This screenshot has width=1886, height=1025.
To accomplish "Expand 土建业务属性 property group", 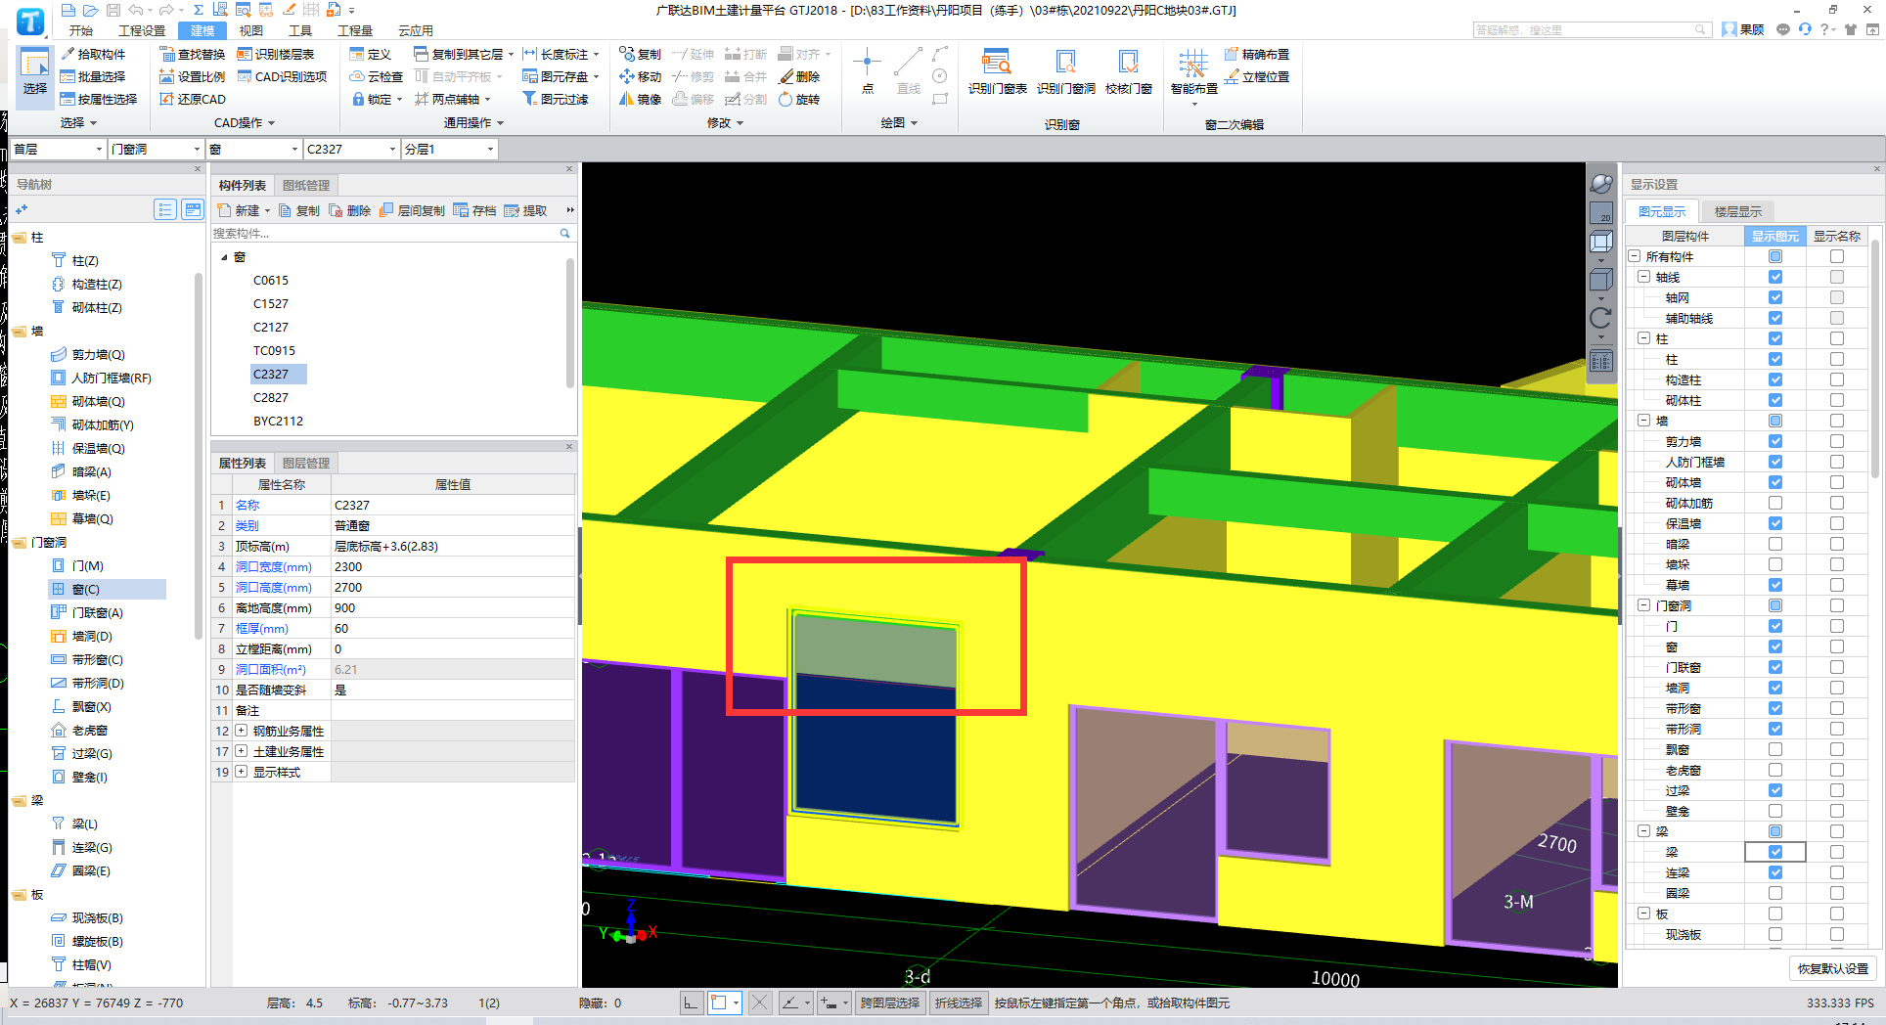I will (x=242, y=751).
